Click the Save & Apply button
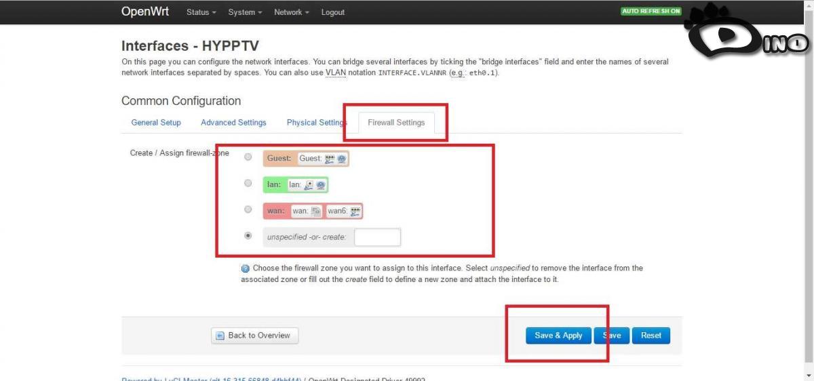The width and height of the screenshot is (814, 381). tap(558, 336)
